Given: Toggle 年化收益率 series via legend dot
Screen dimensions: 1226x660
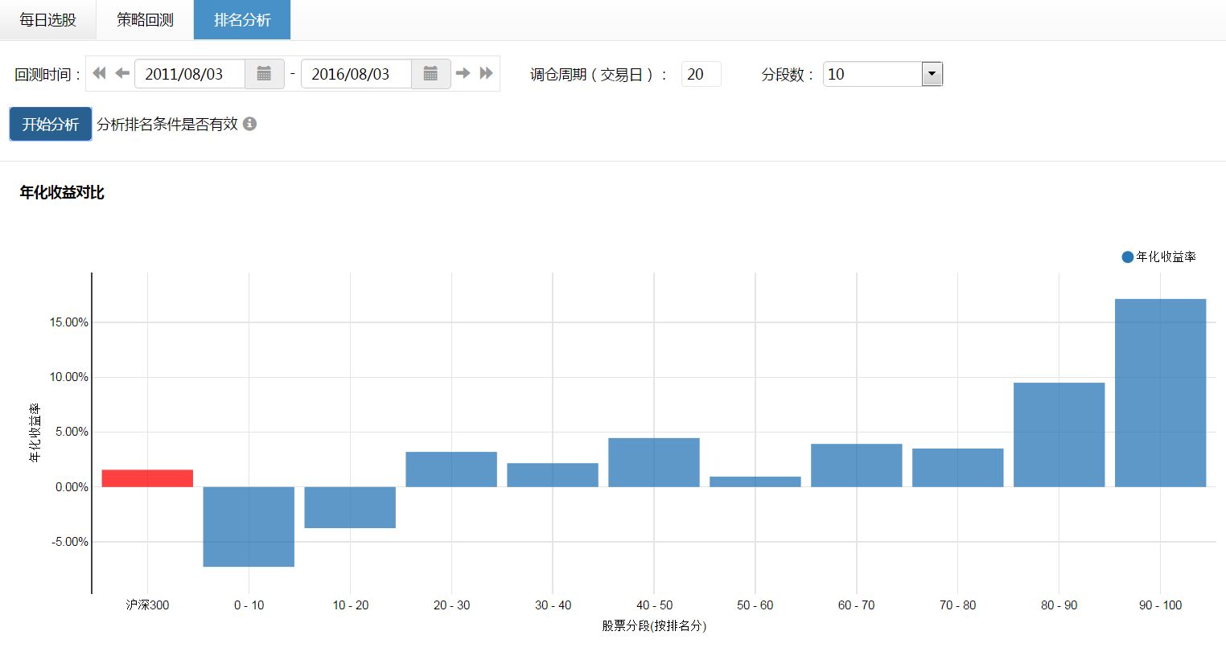Looking at the screenshot, I should click(x=1127, y=257).
